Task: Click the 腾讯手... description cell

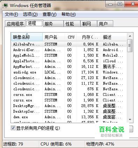Action: click(x=112, y=66)
